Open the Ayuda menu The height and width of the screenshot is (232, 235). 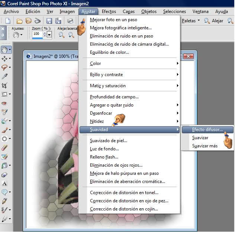[x=222, y=12]
